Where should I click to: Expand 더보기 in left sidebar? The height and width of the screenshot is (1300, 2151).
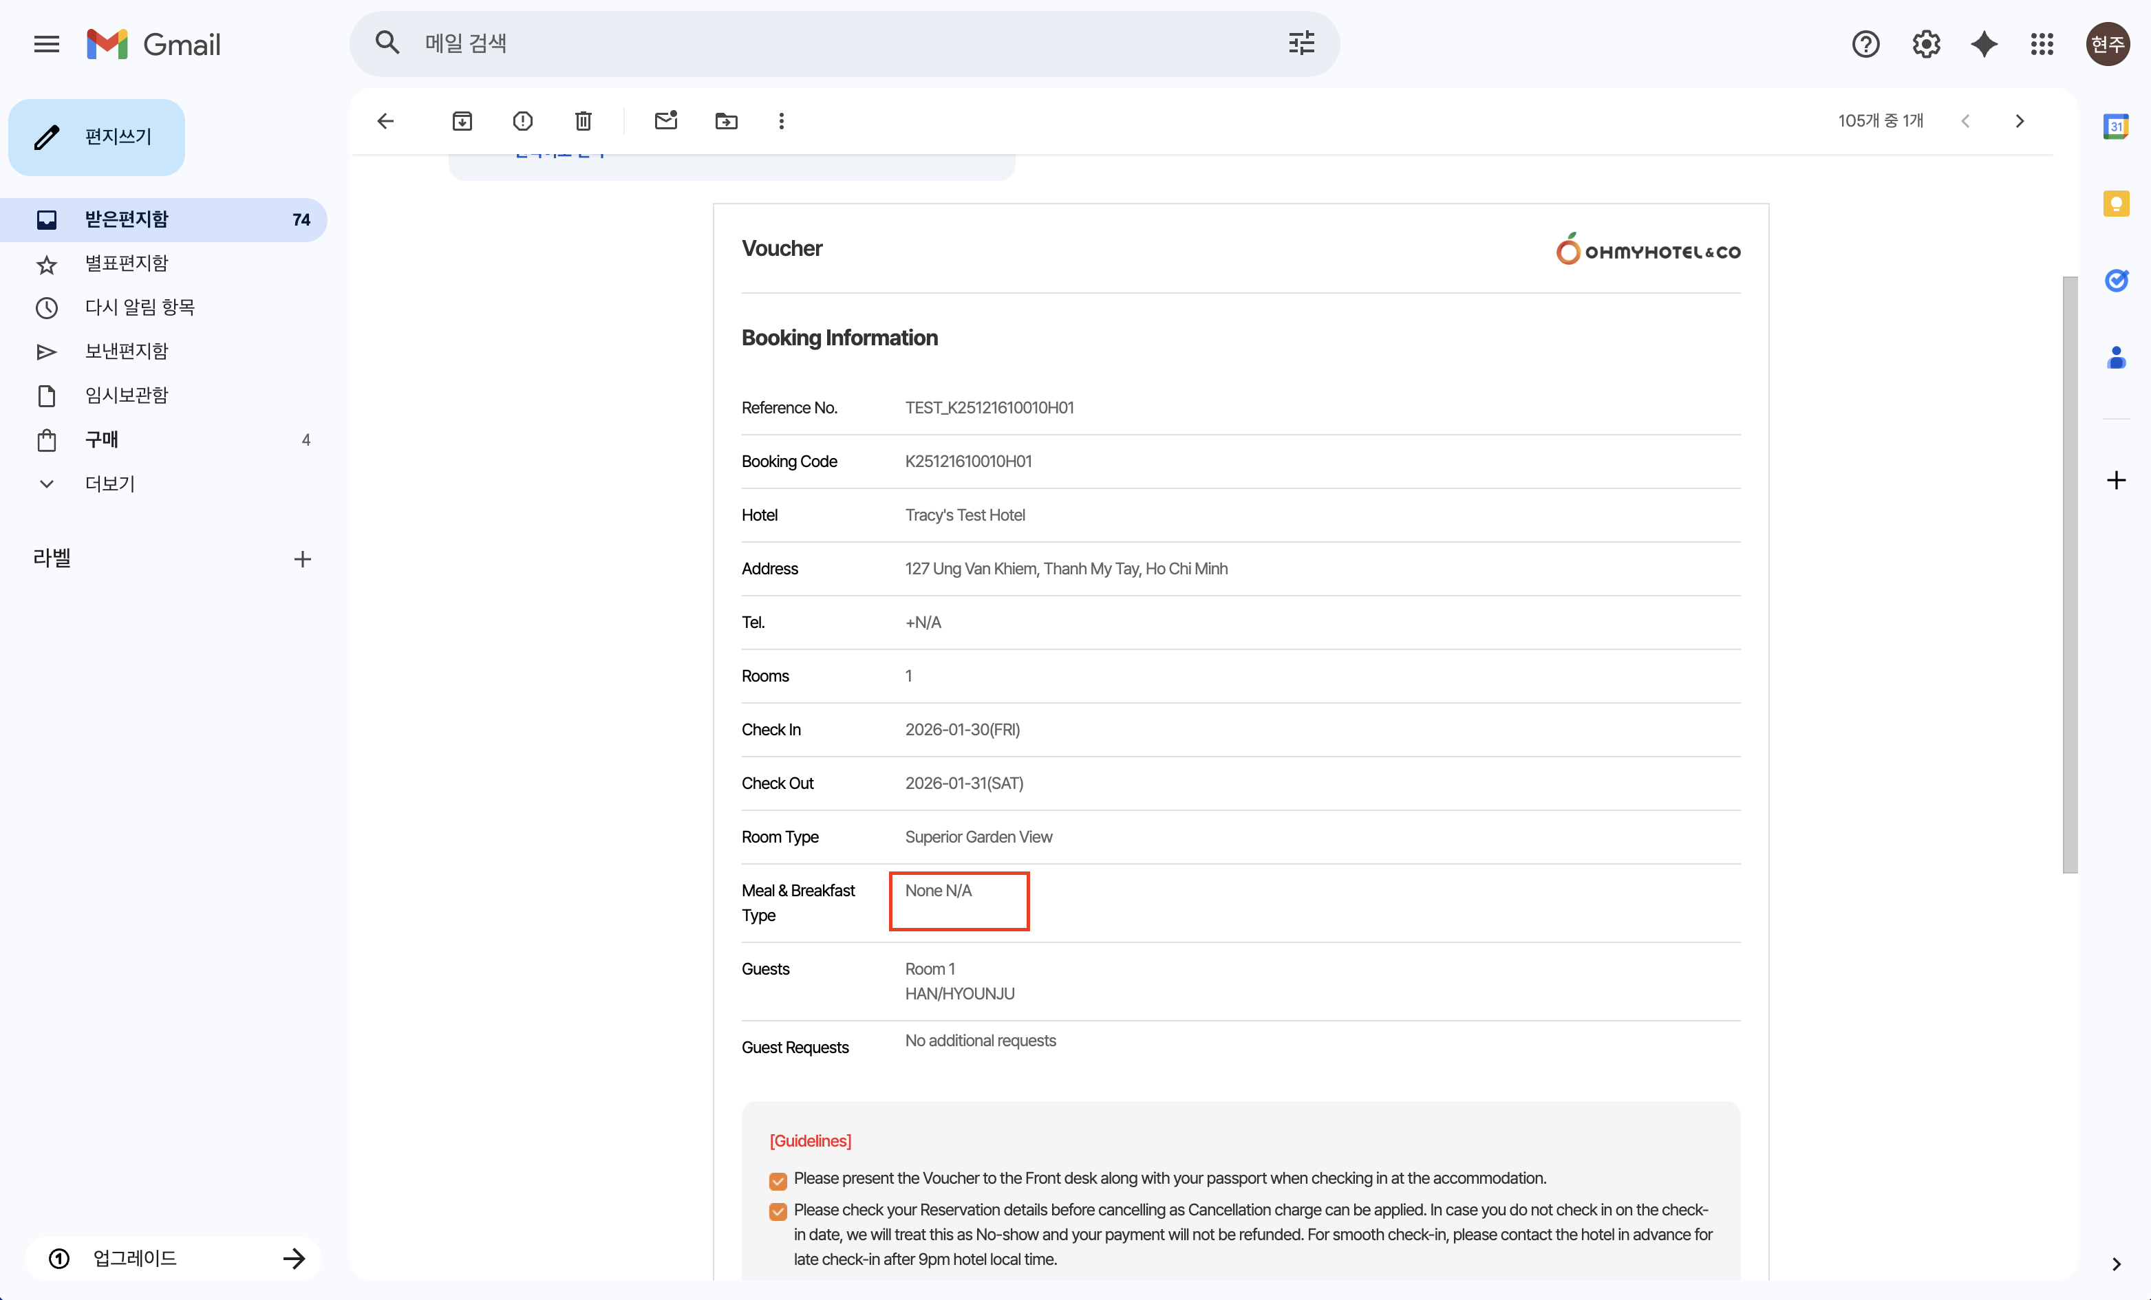[x=109, y=484]
